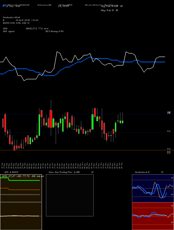Click the 'BUY Slowing @ 0%' signal text
This screenshot has width=174, height=230.
[55, 31]
